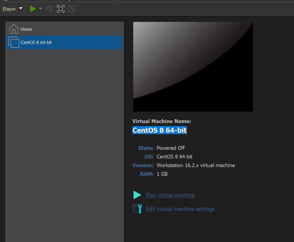Screen dimensions: 294x242
Task: Click the CentOS 8 VM list icon
Action: [14, 42]
